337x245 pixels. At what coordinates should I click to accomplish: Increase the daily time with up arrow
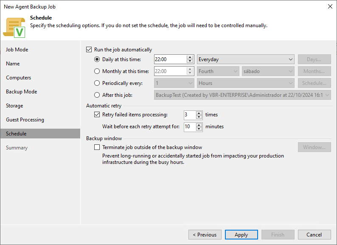190,57
